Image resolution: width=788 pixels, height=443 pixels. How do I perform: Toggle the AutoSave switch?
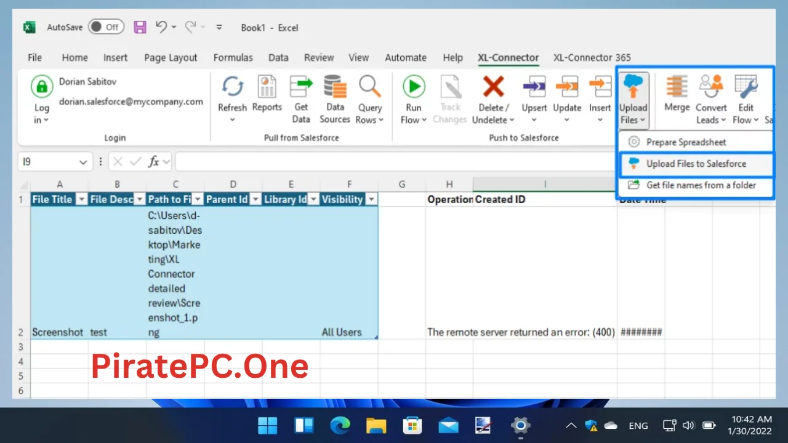pos(106,27)
